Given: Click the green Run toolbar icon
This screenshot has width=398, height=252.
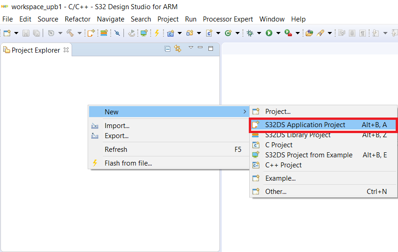Looking at the screenshot, I should click(x=269, y=33).
